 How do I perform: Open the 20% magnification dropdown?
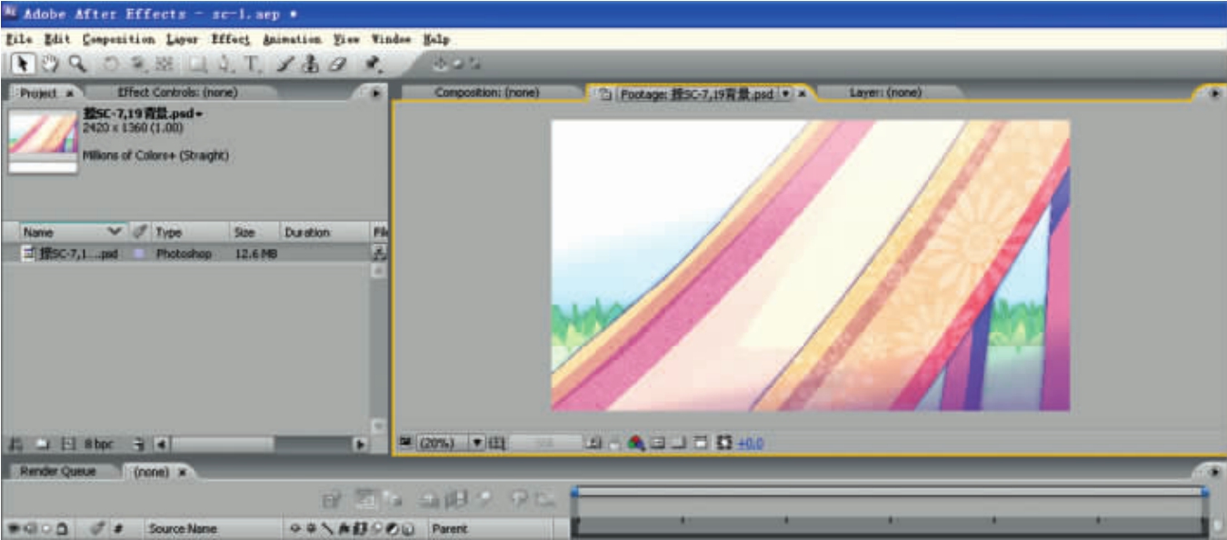point(477,443)
